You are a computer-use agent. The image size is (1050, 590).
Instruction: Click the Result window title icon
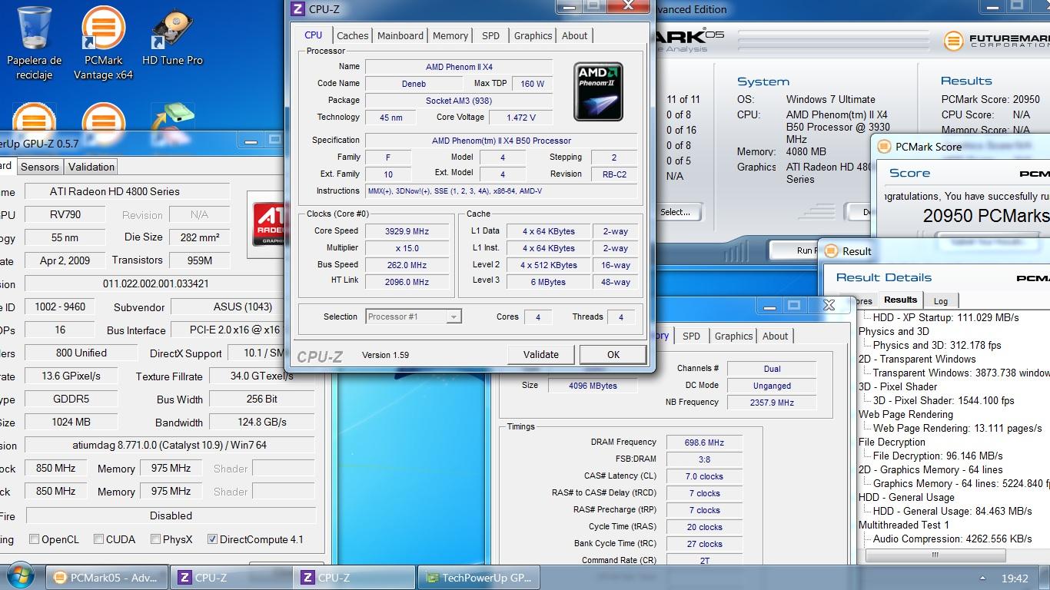tap(831, 251)
